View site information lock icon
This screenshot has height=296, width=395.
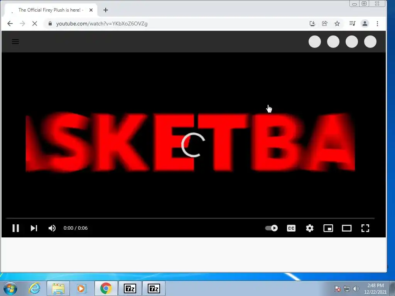(x=50, y=24)
